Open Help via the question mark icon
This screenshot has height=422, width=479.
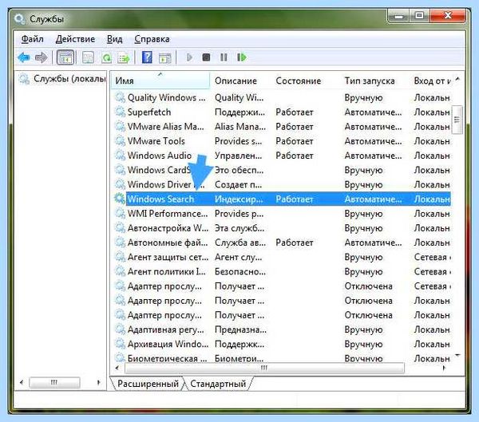(147, 57)
